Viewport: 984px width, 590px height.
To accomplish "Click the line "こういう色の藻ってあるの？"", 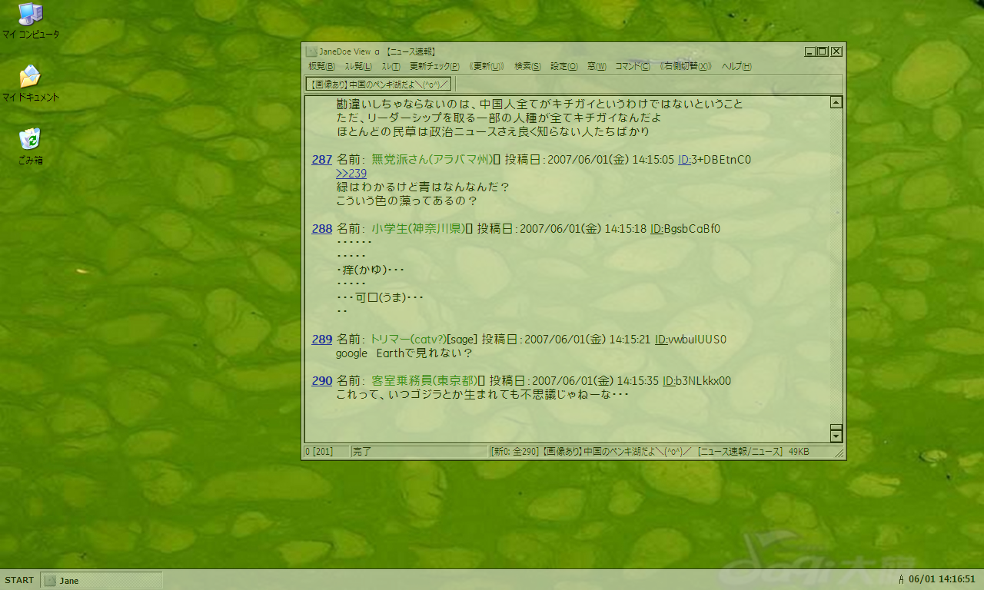I will [x=407, y=201].
